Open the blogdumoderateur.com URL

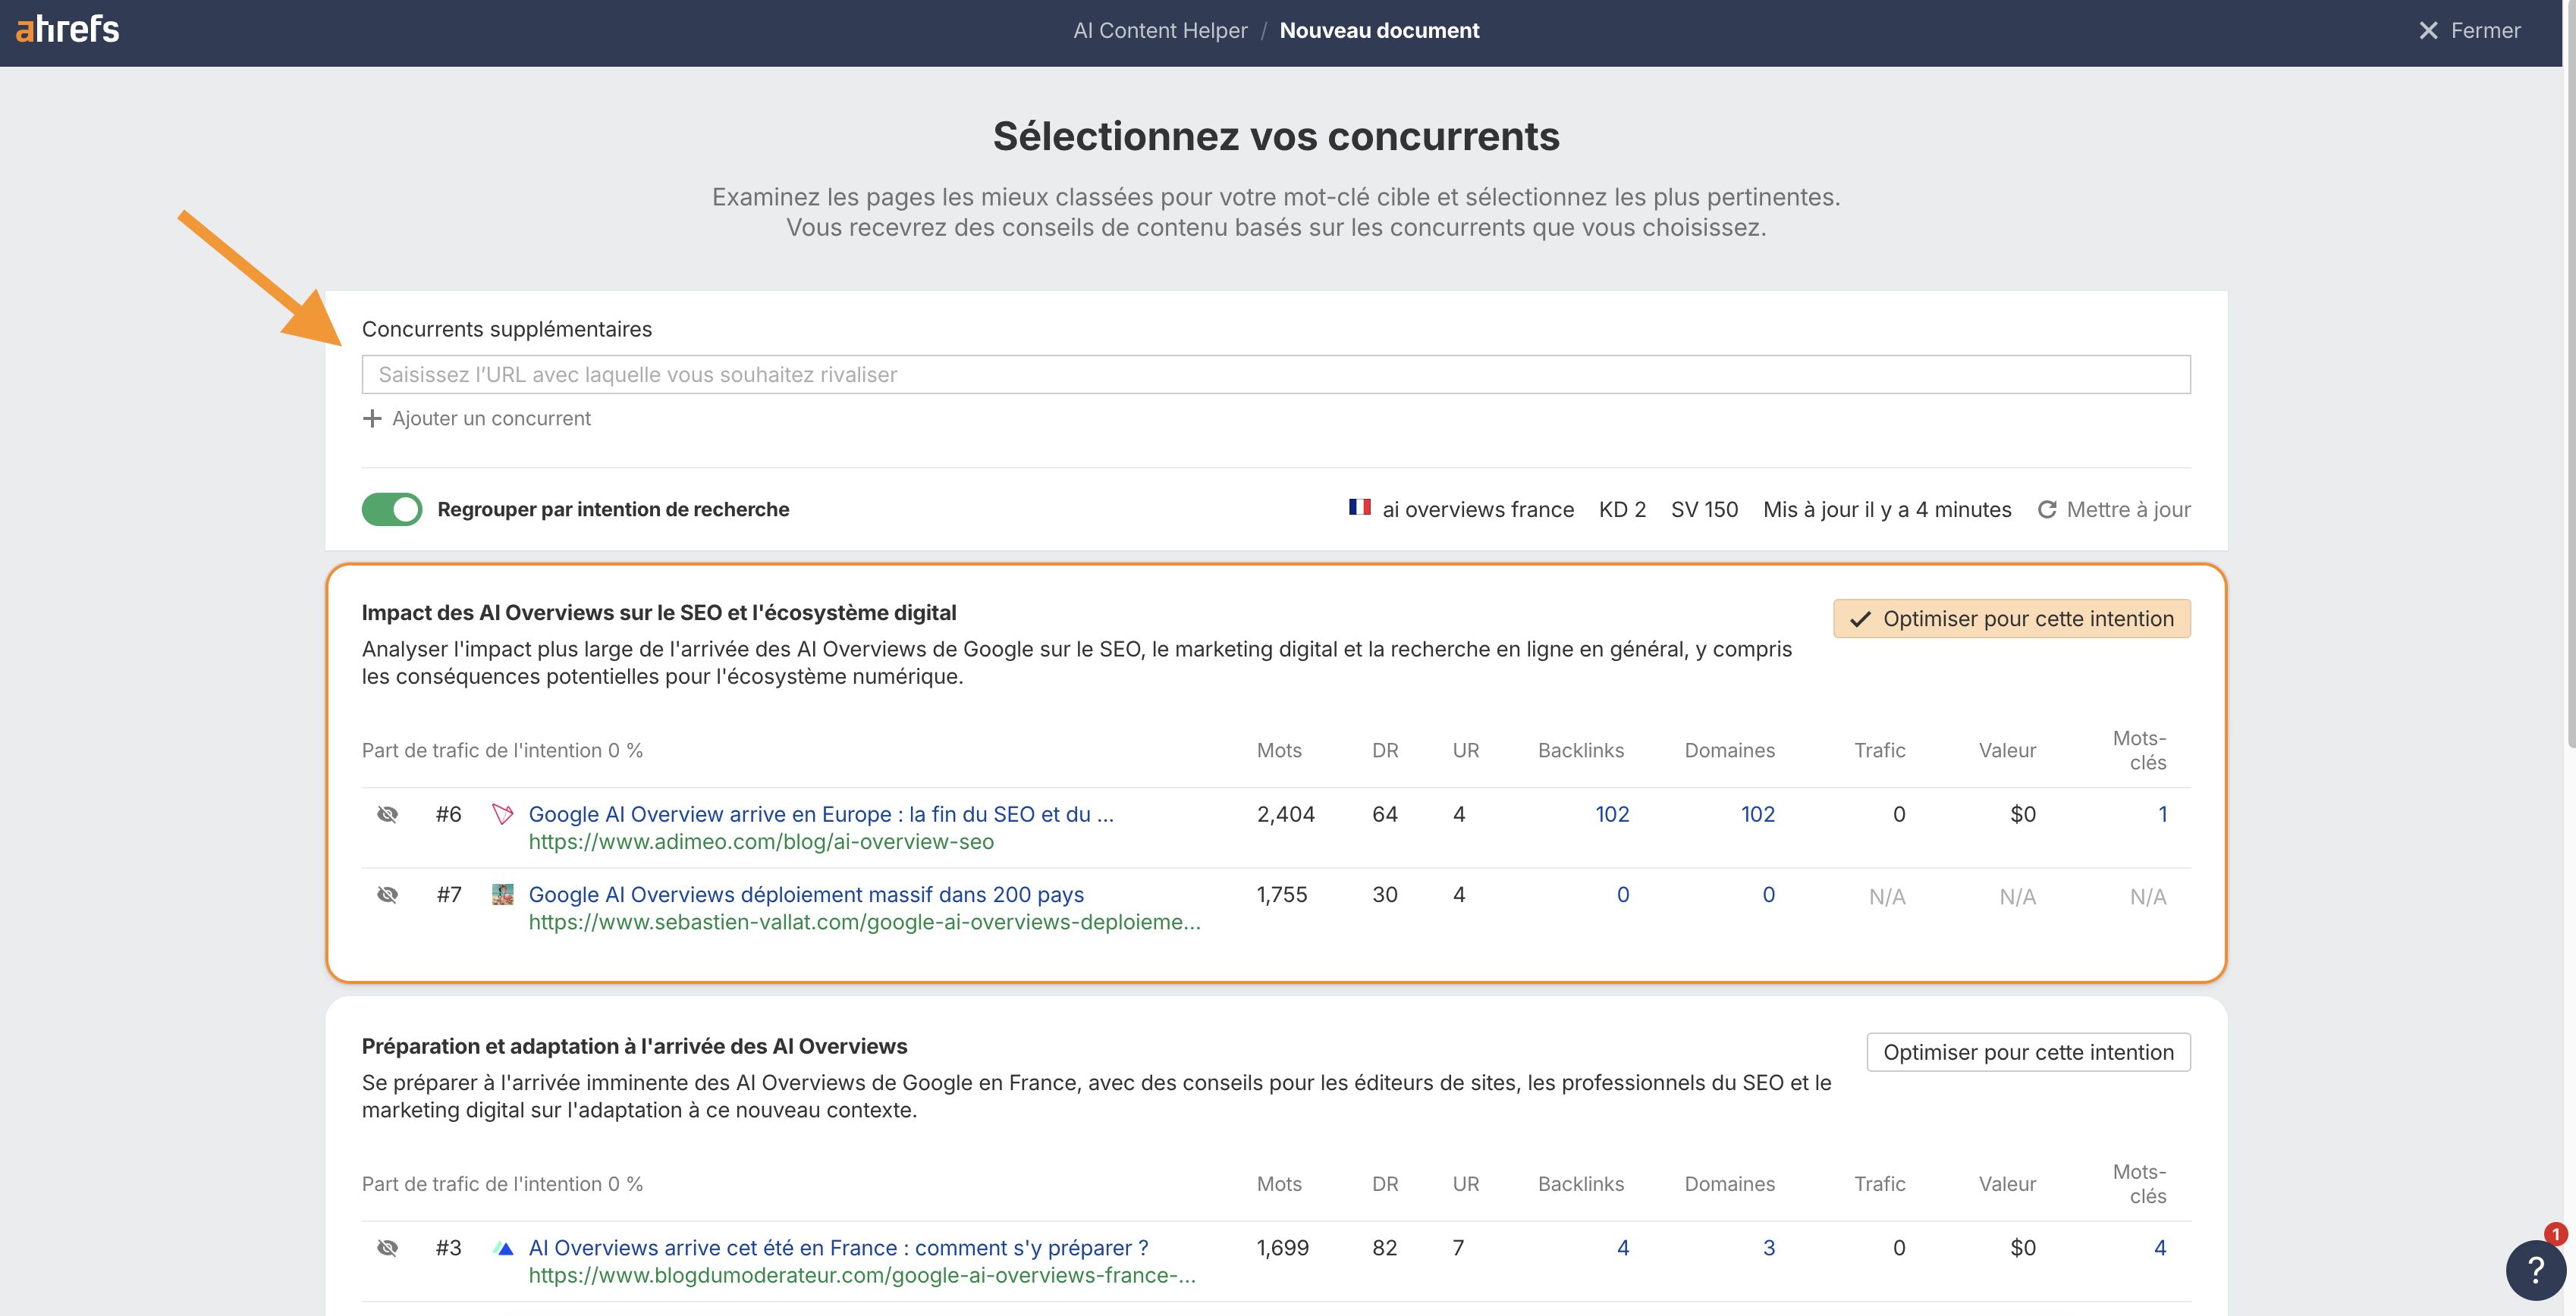point(862,1275)
